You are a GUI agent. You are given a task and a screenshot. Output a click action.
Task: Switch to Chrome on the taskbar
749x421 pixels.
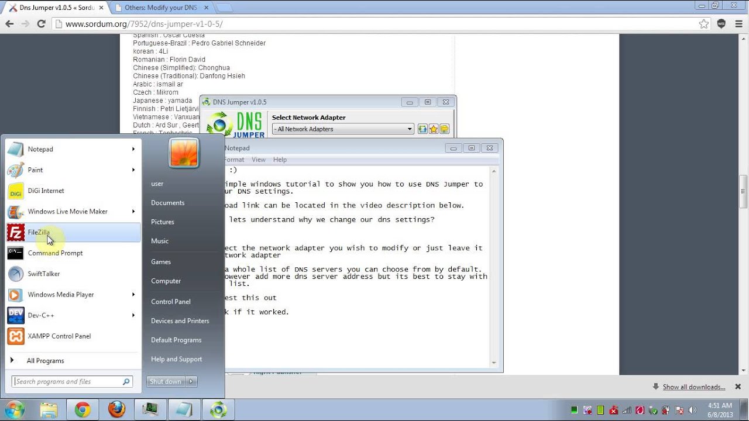[x=83, y=410]
